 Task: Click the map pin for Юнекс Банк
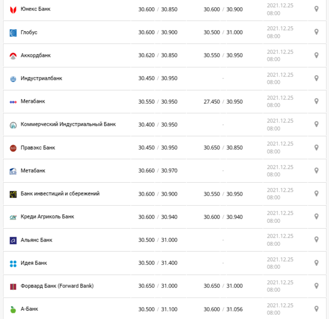pyautogui.click(x=317, y=9)
